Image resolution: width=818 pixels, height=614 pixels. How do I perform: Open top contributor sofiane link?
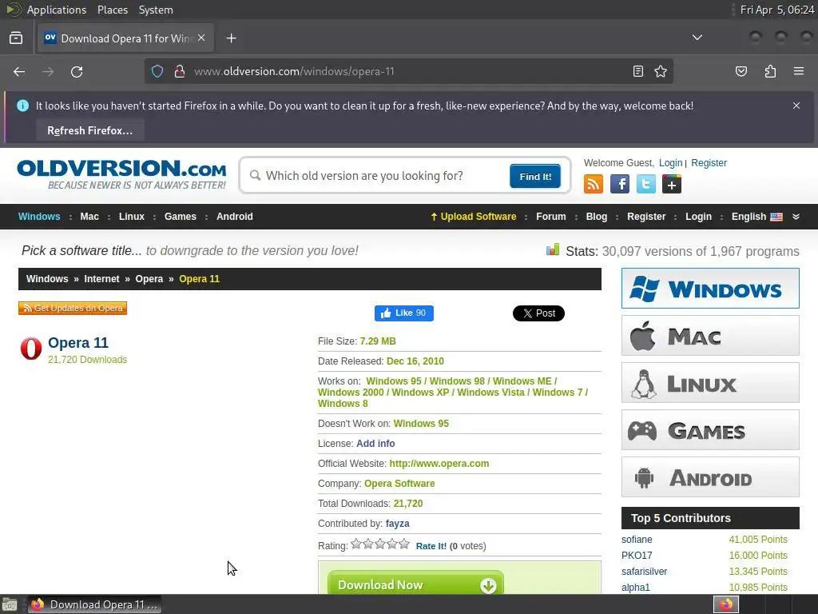pos(637,540)
